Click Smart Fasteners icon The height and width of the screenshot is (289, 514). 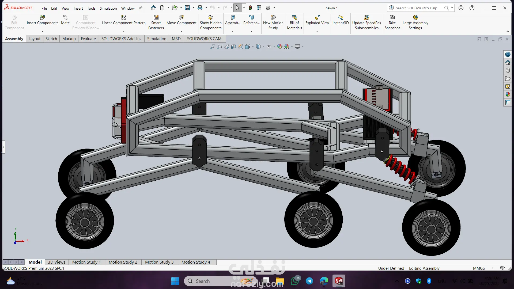pos(156,18)
